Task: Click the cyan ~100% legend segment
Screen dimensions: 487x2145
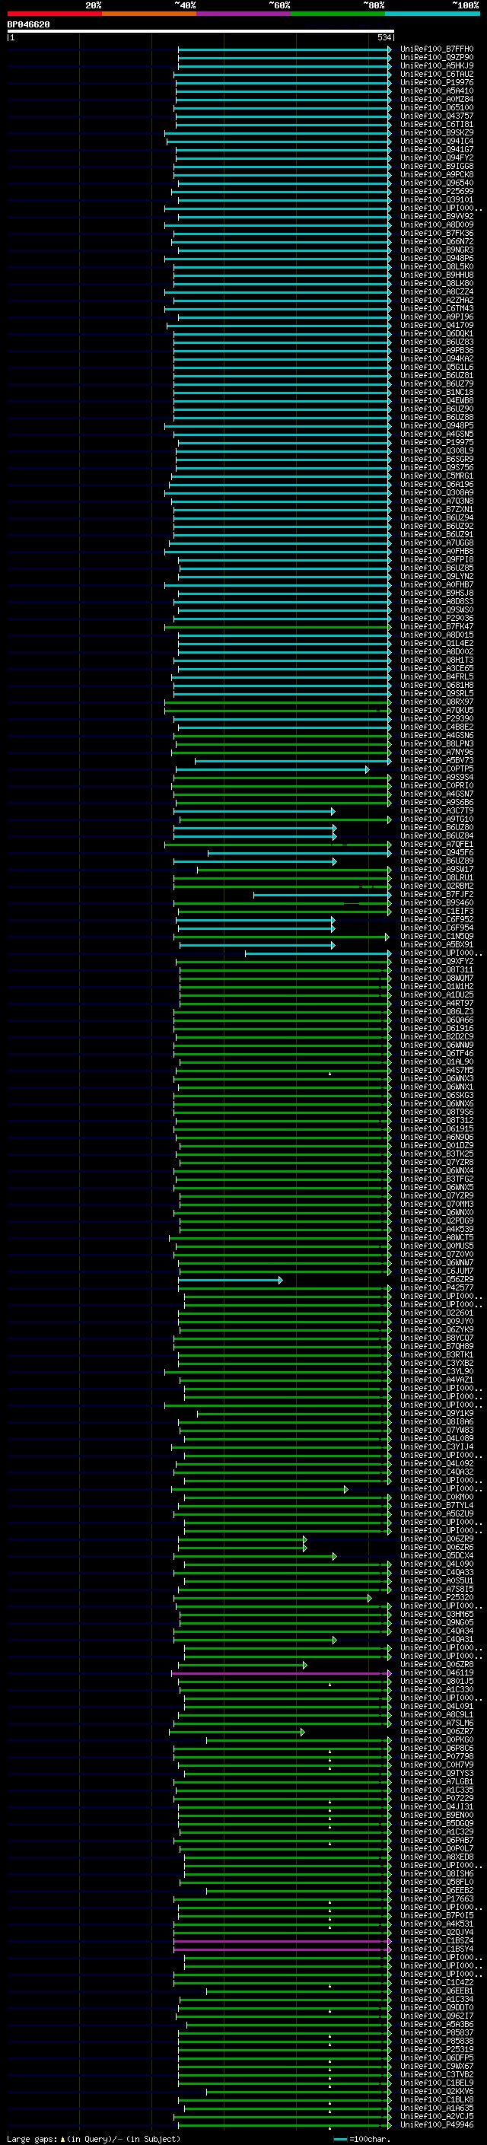Action: click(x=433, y=14)
